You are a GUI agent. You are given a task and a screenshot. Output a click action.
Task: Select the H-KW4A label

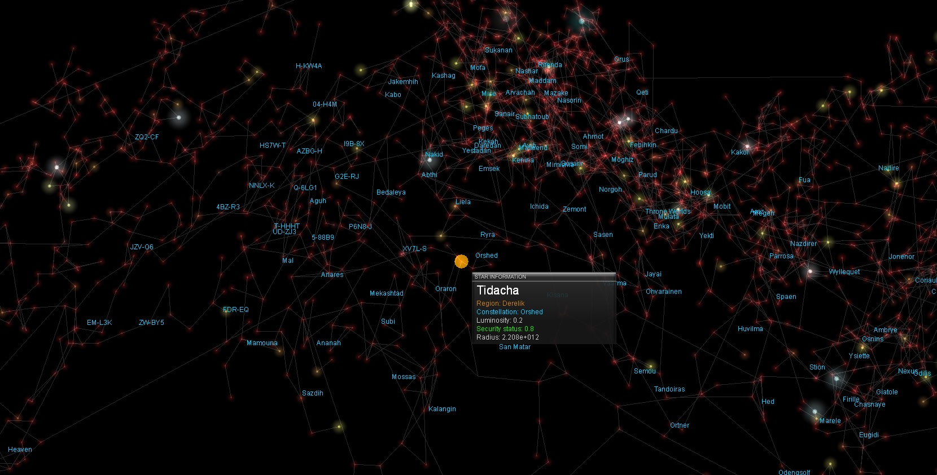309,66
